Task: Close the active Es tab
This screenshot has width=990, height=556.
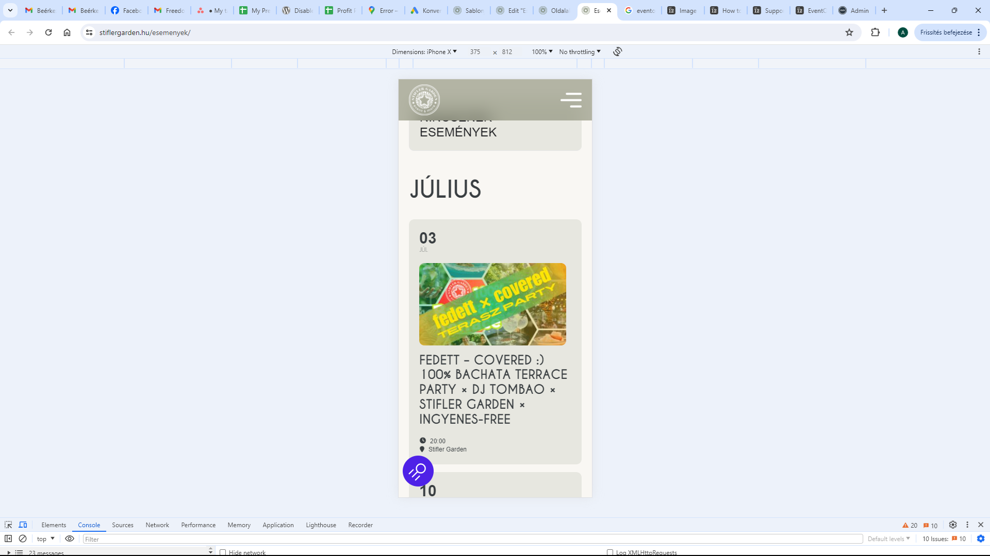Action: click(609, 10)
